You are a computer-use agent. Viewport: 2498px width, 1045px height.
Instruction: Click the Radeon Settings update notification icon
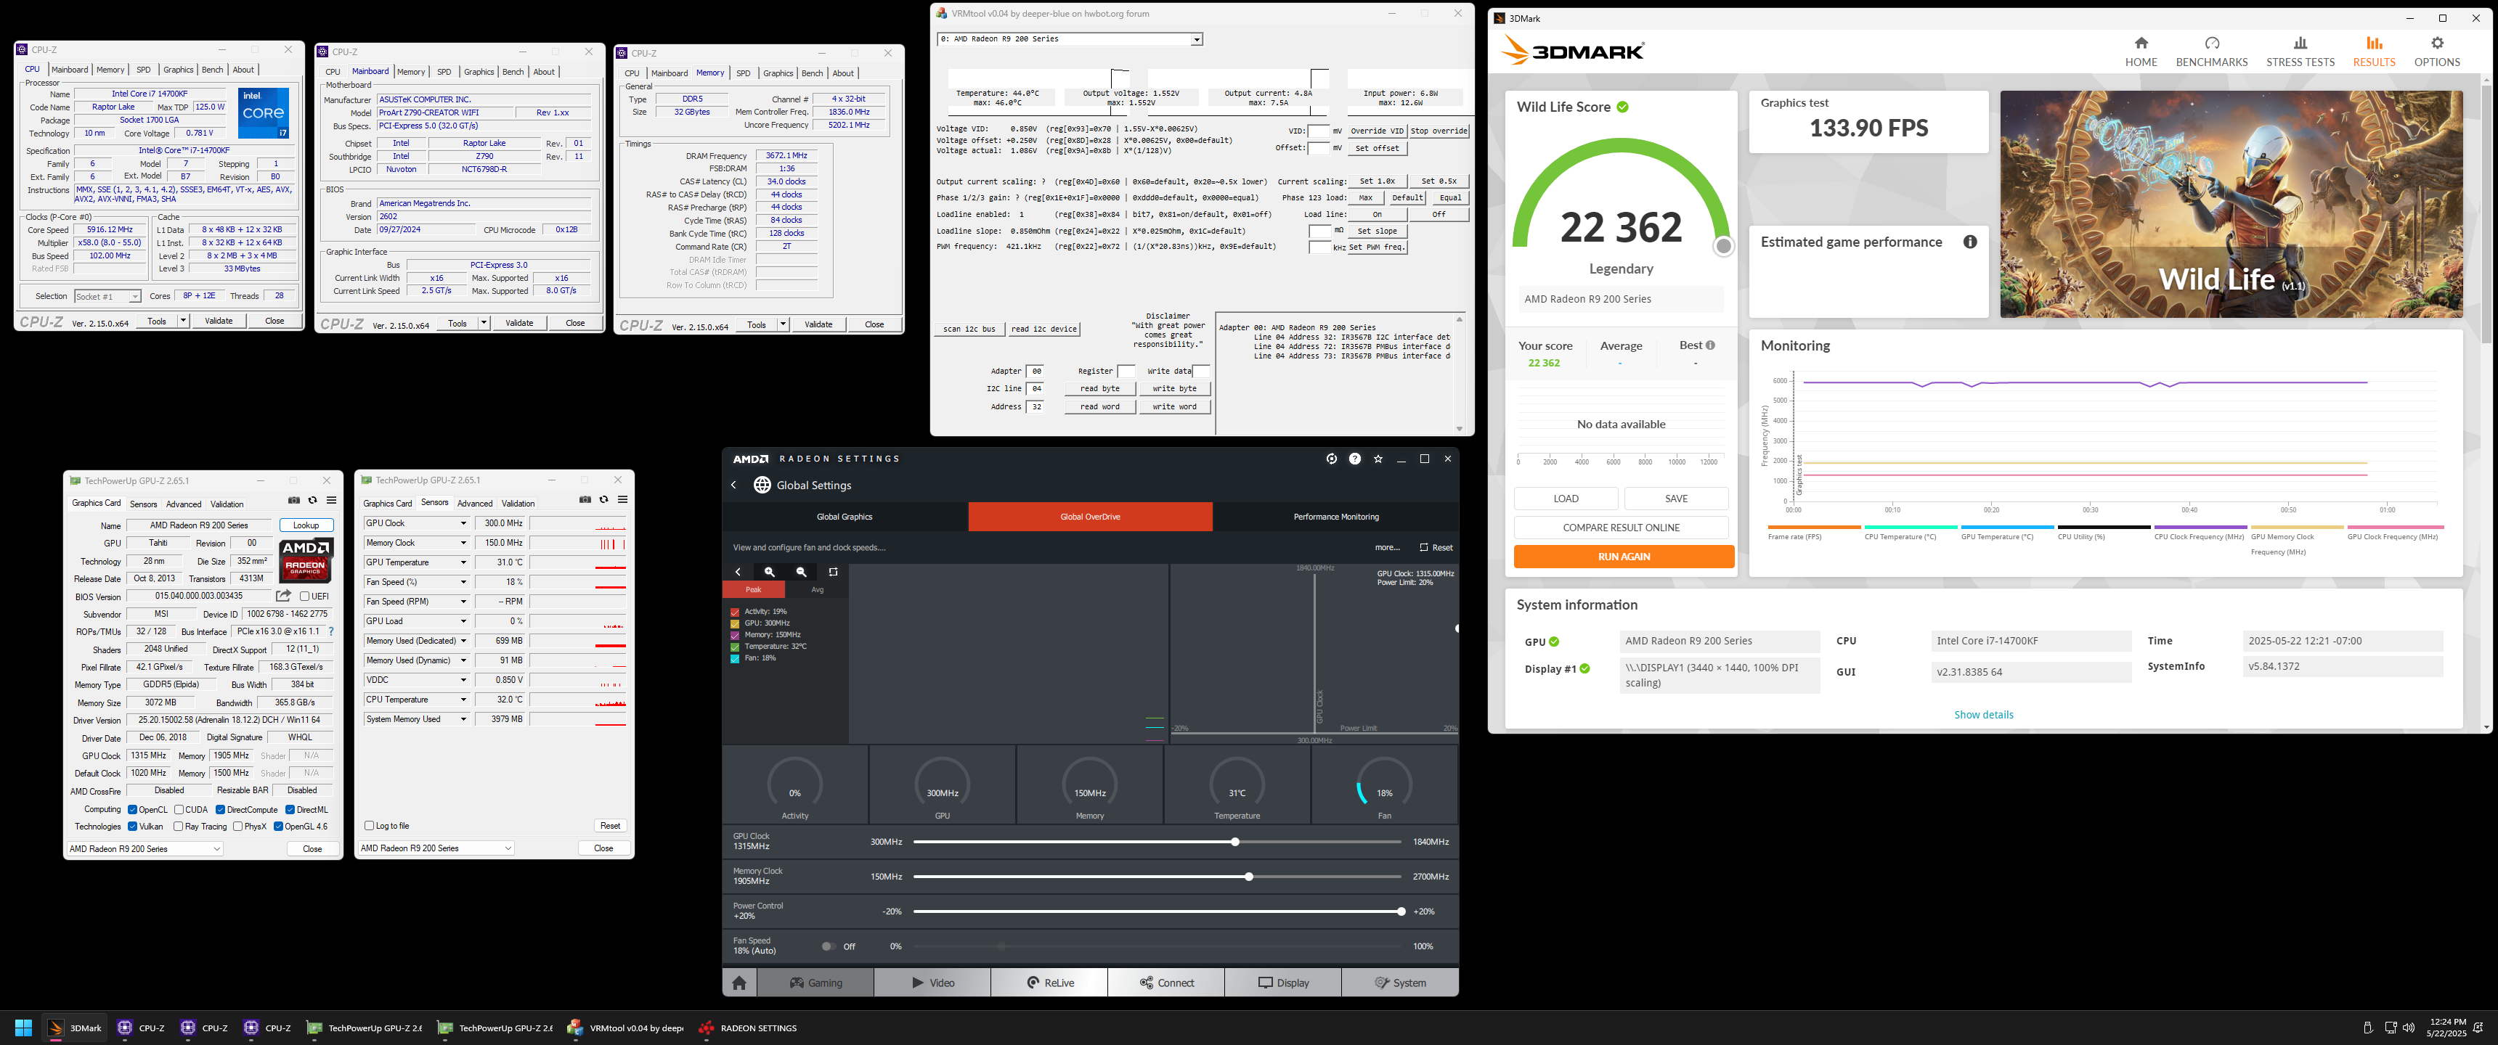pos(1332,459)
